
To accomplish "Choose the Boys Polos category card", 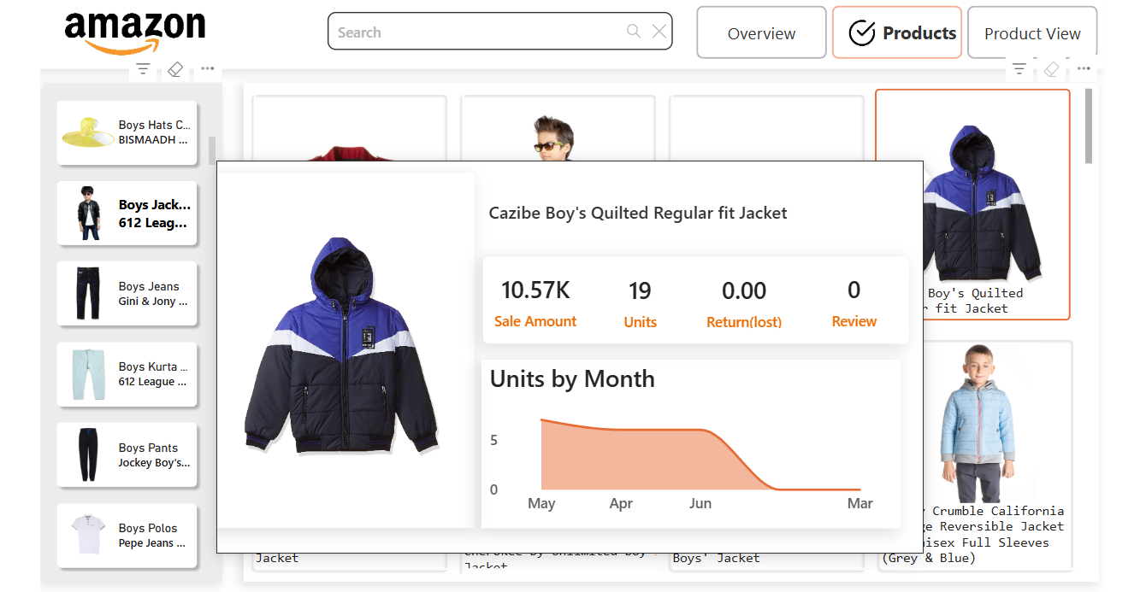I will click(x=127, y=536).
